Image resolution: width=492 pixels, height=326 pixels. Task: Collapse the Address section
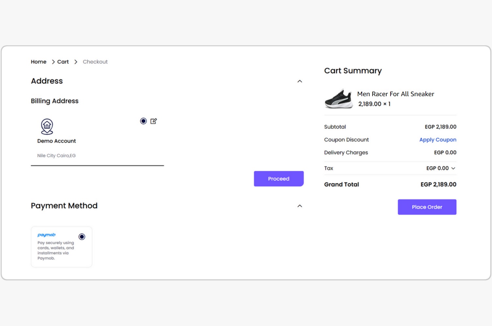300,81
